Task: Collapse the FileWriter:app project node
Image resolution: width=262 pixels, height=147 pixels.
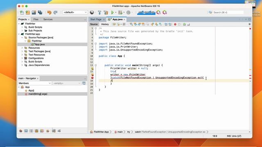Action: [19, 34]
